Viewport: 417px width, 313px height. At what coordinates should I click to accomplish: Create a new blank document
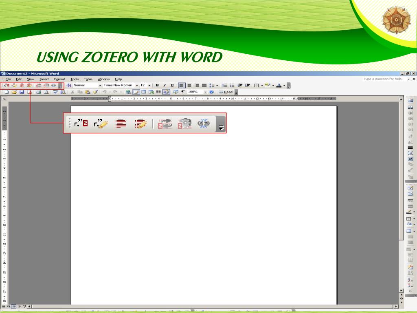point(7,92)
